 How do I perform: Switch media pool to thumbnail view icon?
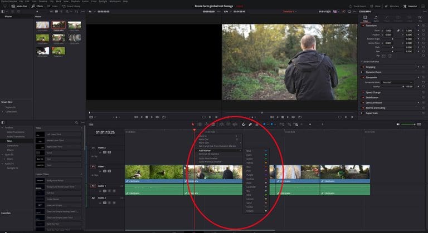[56, 12]
